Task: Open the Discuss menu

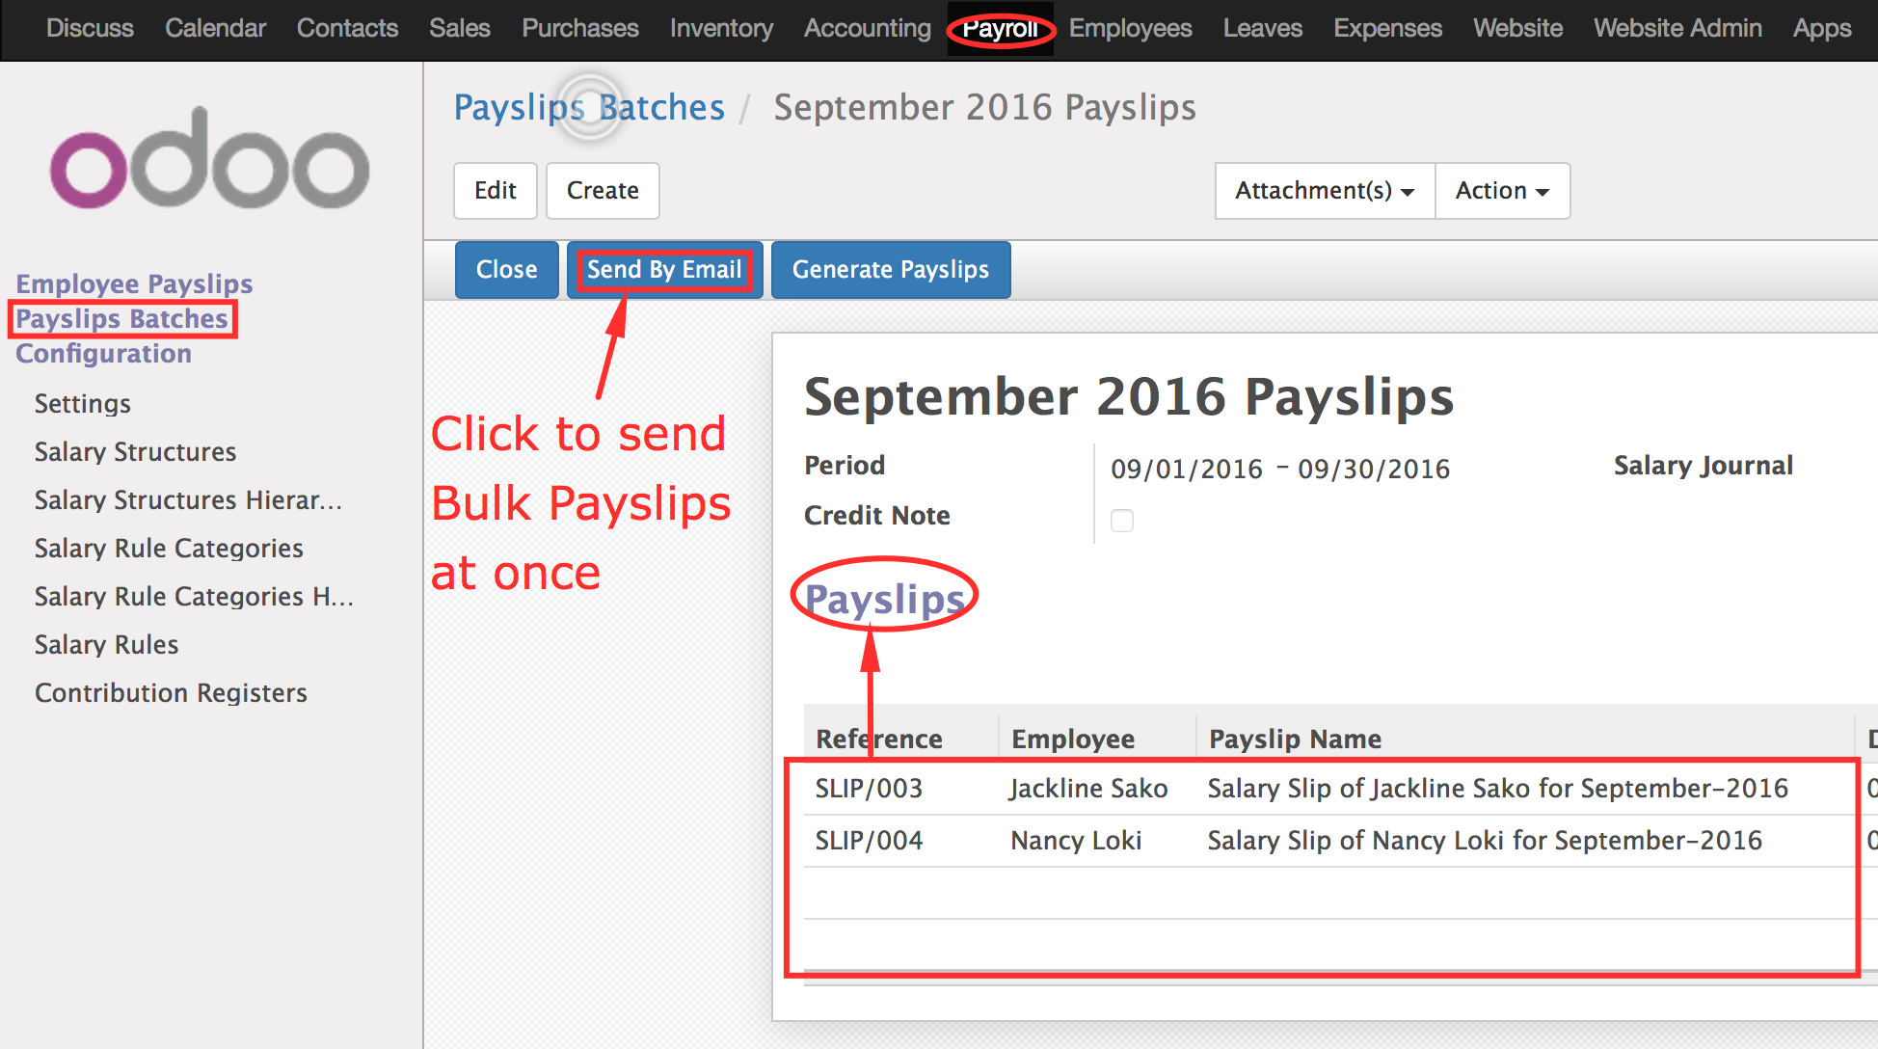Action: click(x=90, y=28)
